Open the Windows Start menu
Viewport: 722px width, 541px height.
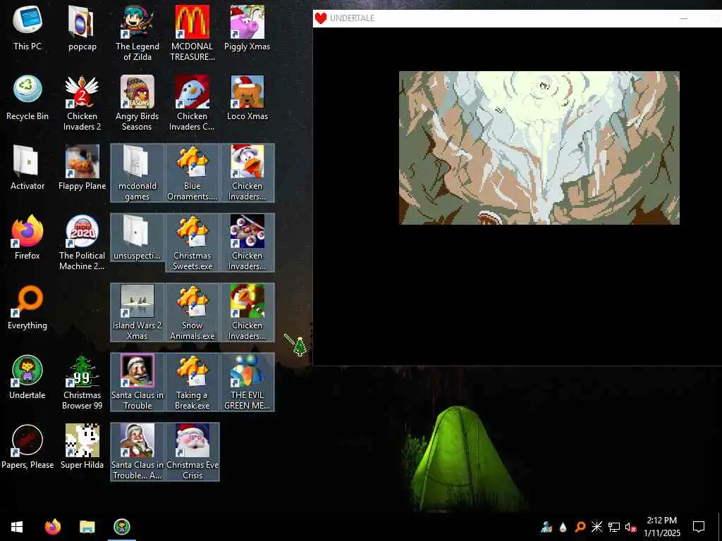17,527
